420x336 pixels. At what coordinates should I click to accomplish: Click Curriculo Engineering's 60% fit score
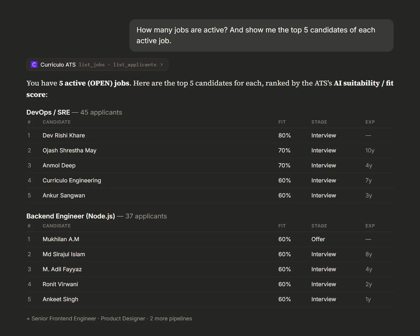tap(285, 180)
